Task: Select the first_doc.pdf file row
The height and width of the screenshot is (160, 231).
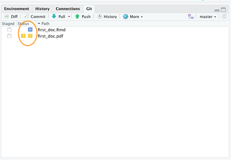Action: [50, 36]
